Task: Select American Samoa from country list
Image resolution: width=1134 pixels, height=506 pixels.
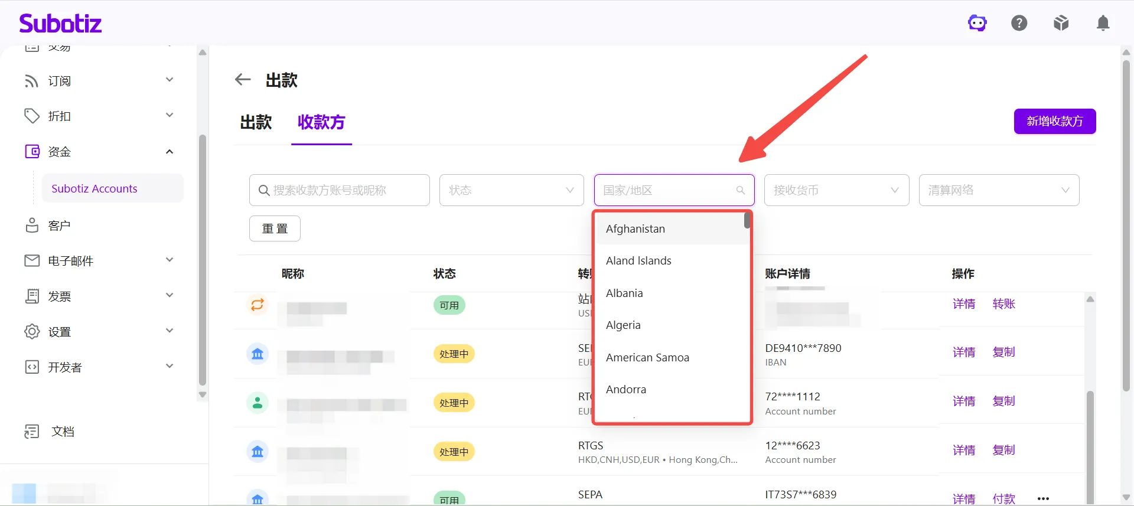Action: click(672, 358)
